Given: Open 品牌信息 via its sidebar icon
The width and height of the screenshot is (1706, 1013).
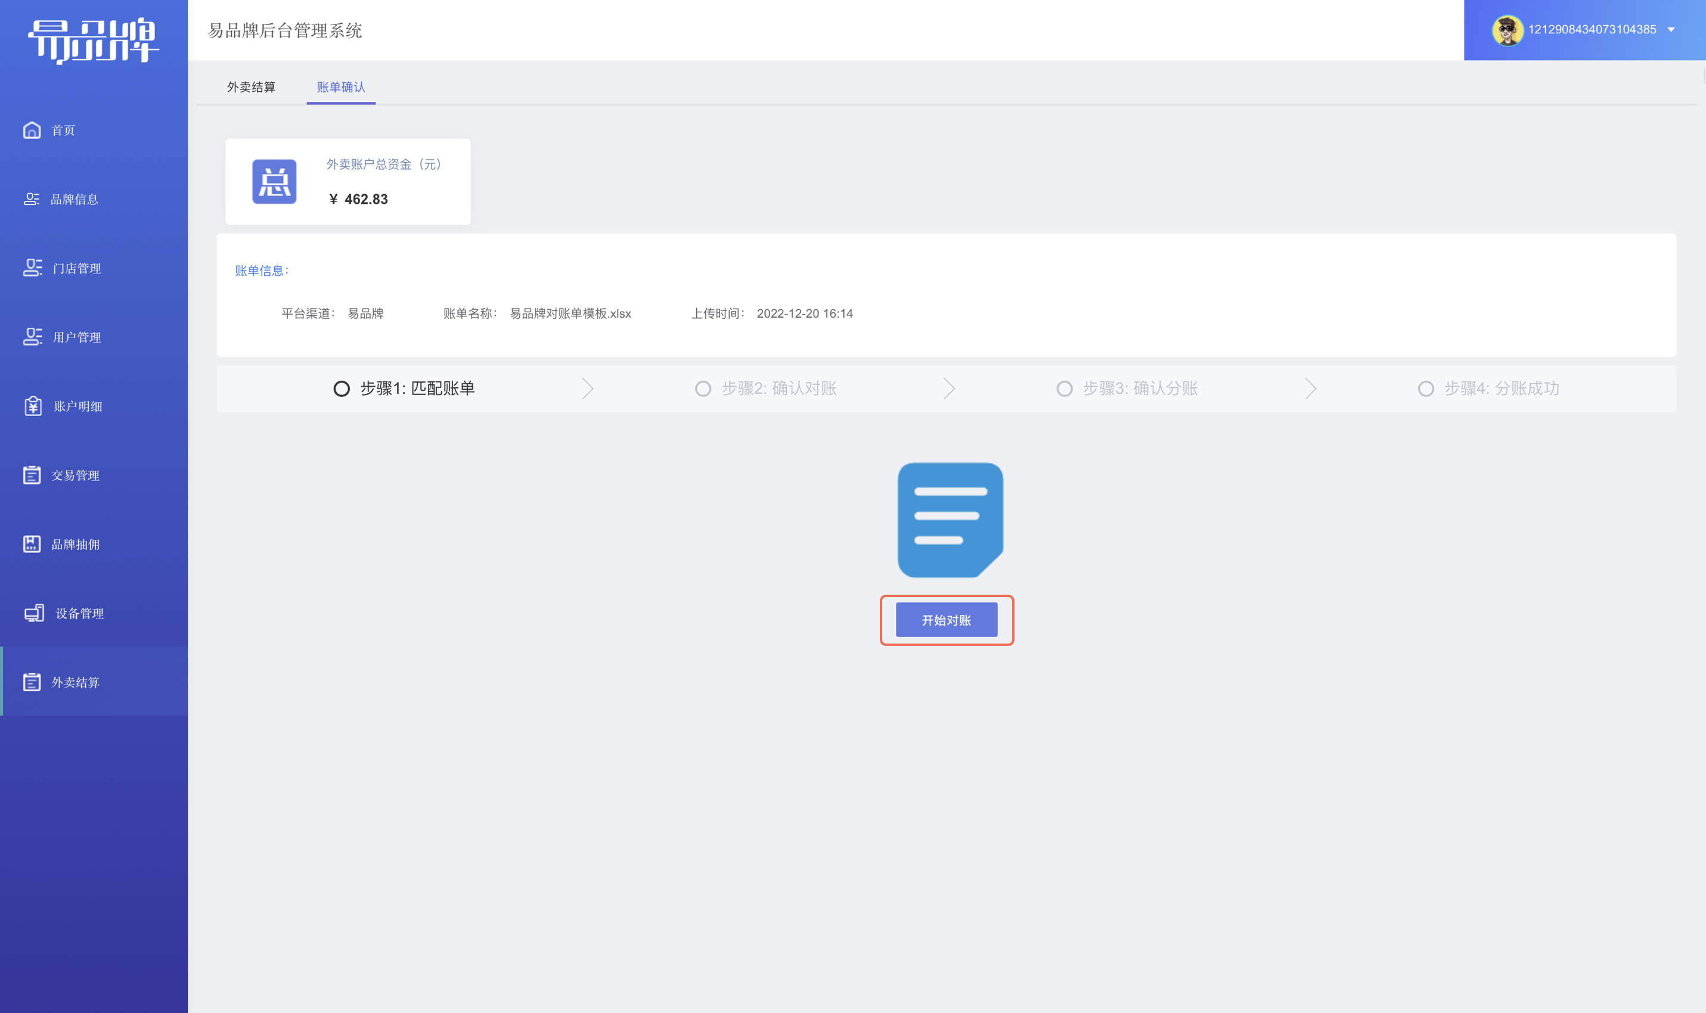Looking at the screenshot, I should point(32,198).
